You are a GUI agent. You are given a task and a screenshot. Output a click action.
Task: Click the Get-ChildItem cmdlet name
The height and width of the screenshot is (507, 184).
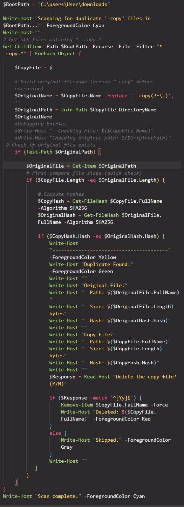22,46
